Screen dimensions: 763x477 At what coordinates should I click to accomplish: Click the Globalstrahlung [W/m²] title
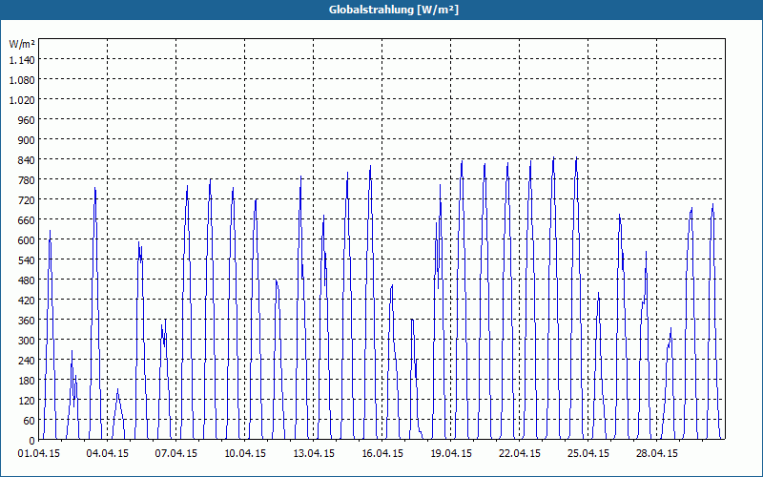(393, 10)
